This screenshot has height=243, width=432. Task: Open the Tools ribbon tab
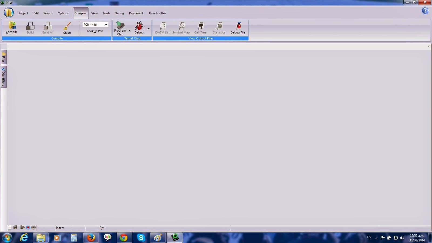106,13
